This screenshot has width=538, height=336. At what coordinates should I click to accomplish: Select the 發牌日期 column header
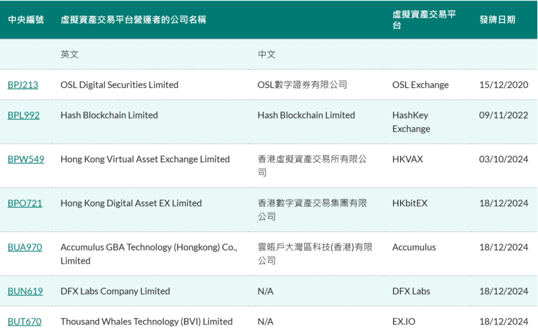[497, 20]
